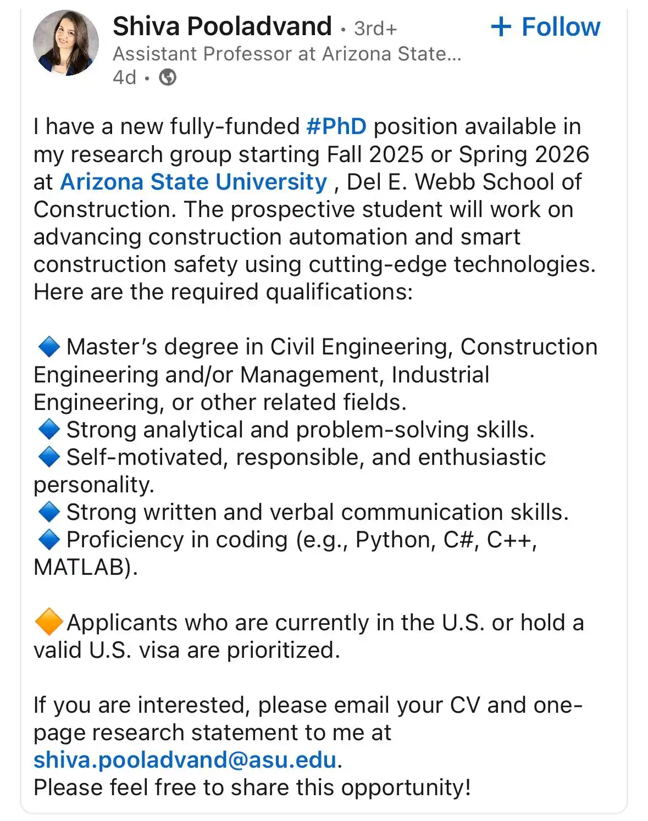Click the 'Here are the required qualifications' text
The image size is (648, 821).
(223, 292)
